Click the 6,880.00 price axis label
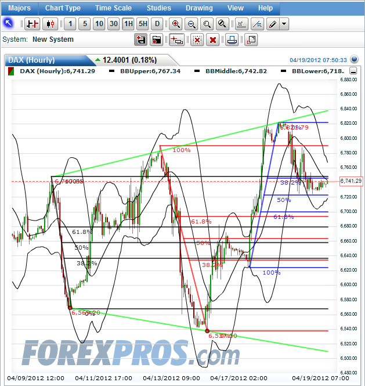Image resolution: width=365 pixels, height=386 pixels. click(349, 80)
